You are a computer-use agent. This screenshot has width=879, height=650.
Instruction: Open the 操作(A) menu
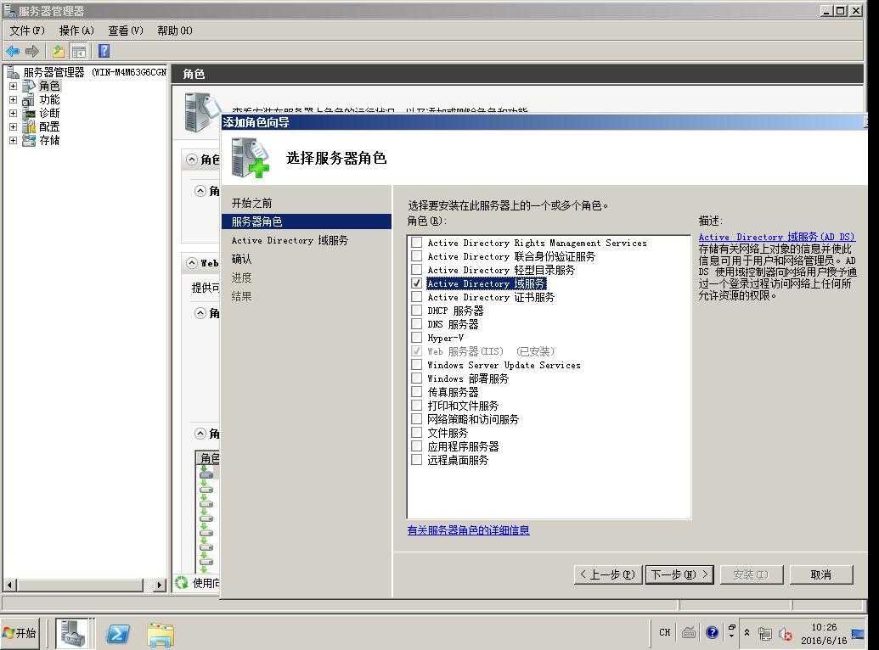coord(76,31)
